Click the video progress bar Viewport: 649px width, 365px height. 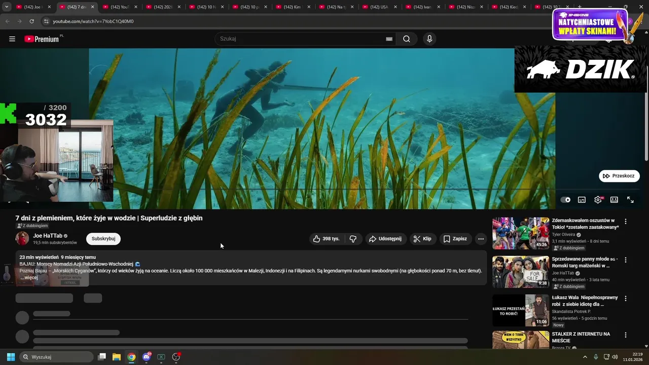coord(324,190)
